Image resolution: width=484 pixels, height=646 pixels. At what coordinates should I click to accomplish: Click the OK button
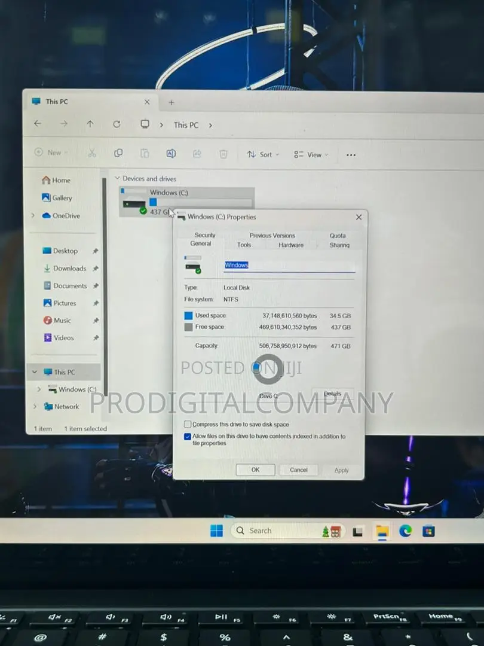[255, 470]
